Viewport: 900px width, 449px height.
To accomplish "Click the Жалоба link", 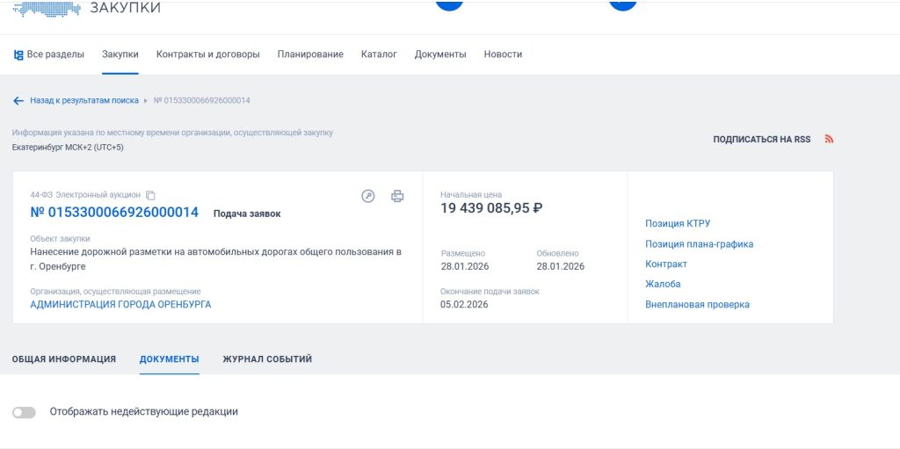I will 663,284.
